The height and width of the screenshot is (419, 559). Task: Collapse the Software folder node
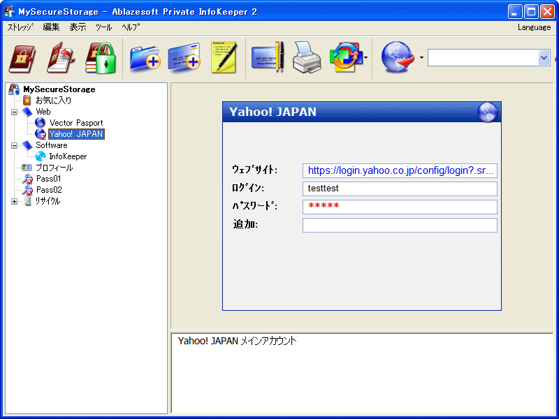[x=14, y=145]
